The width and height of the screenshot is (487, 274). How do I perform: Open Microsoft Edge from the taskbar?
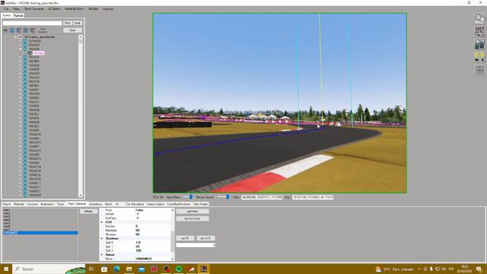pyautogui.click(x=116, y=269)
